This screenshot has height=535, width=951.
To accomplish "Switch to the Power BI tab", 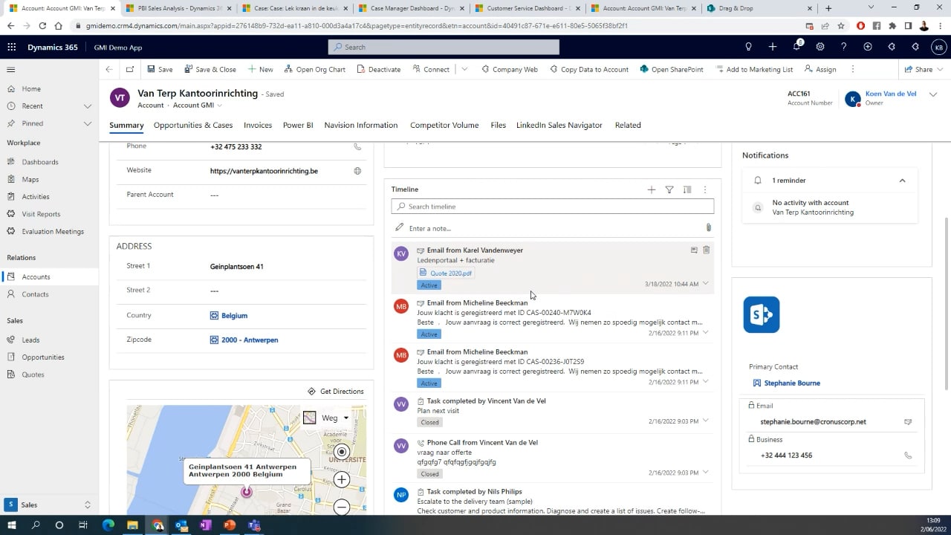I will coord(298,125).
